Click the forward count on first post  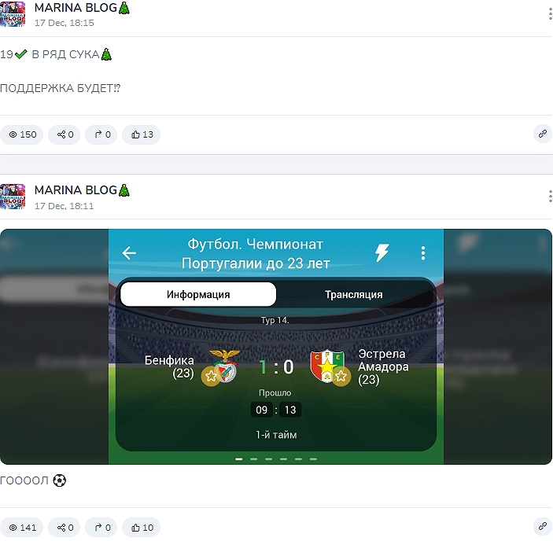point(101,134)
